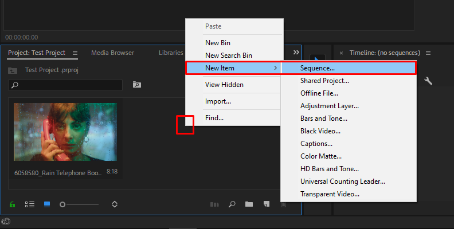The height and width of the screenshot is (229, 454).
Task: Open the Timeline panel hamburger menu
Action: pyautogui.click(x=428, y=53)
